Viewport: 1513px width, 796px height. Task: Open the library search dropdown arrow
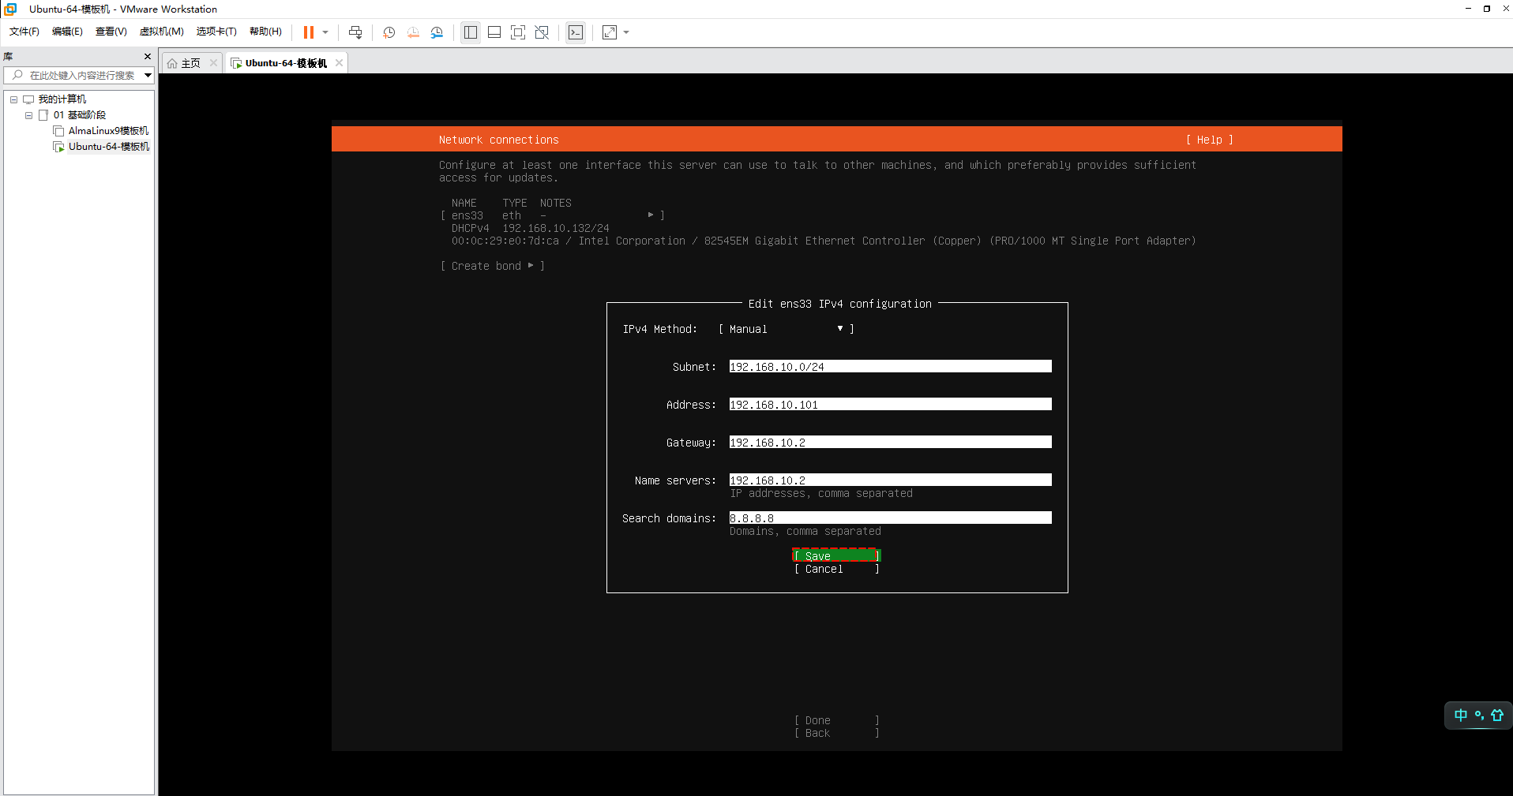click(x=148, y=76)
